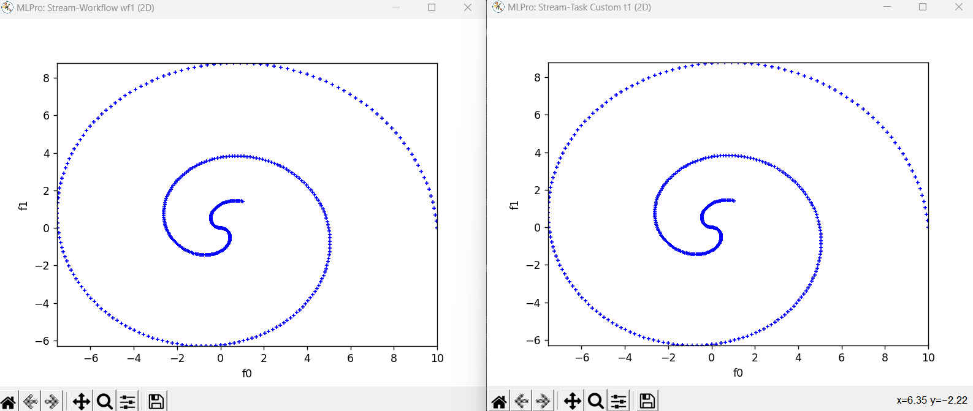The image size is (973, 411).
Task: Maximize the Stream-Task Custom t1 window
Action: 923,7
